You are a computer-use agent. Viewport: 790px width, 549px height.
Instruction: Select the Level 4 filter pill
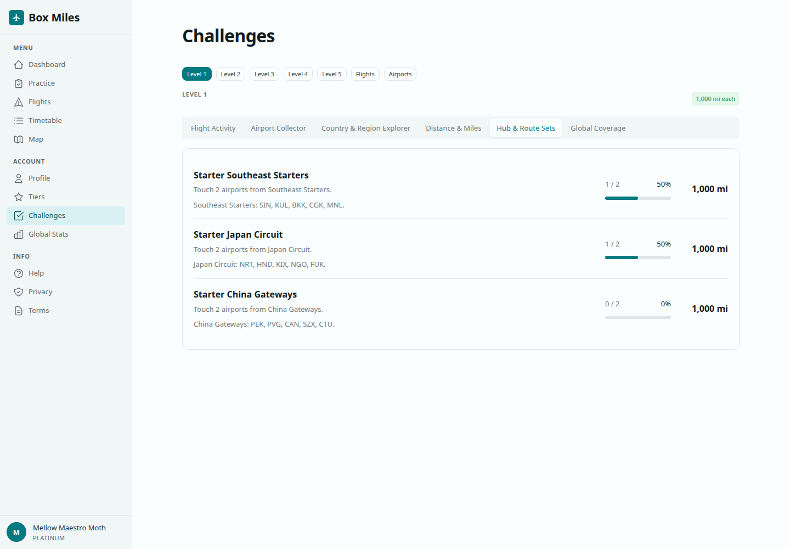pos(298,74)
